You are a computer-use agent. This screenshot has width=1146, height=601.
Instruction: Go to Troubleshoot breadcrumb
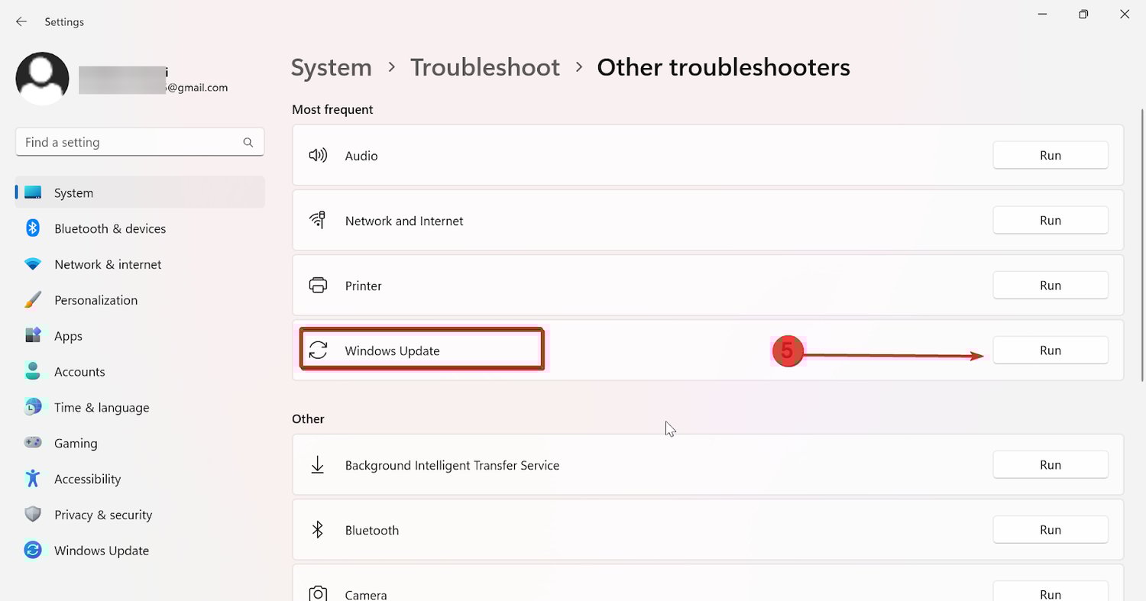(485, 67)
